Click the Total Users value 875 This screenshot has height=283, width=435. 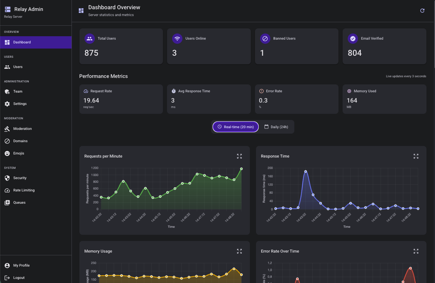pyautogui.click(x=91, y=53)
